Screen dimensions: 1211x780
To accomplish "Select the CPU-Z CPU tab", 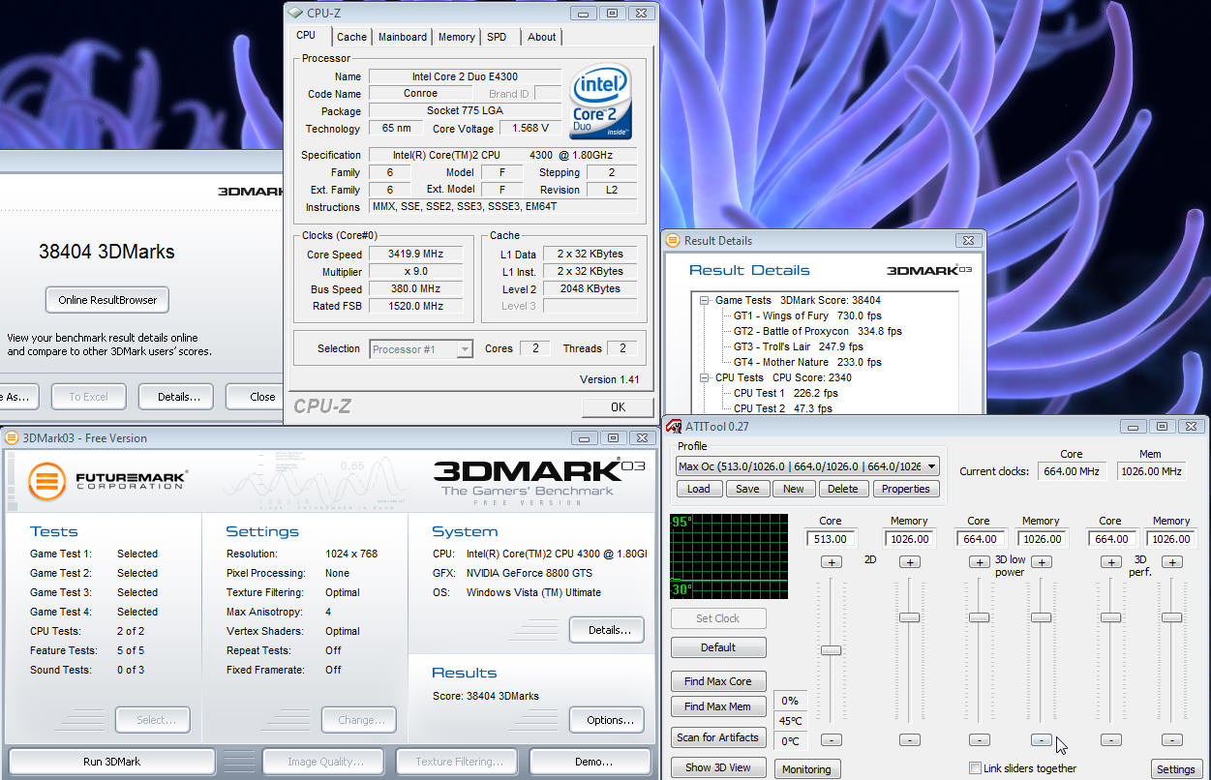I will pyautogui.click(x=306, y=35).
